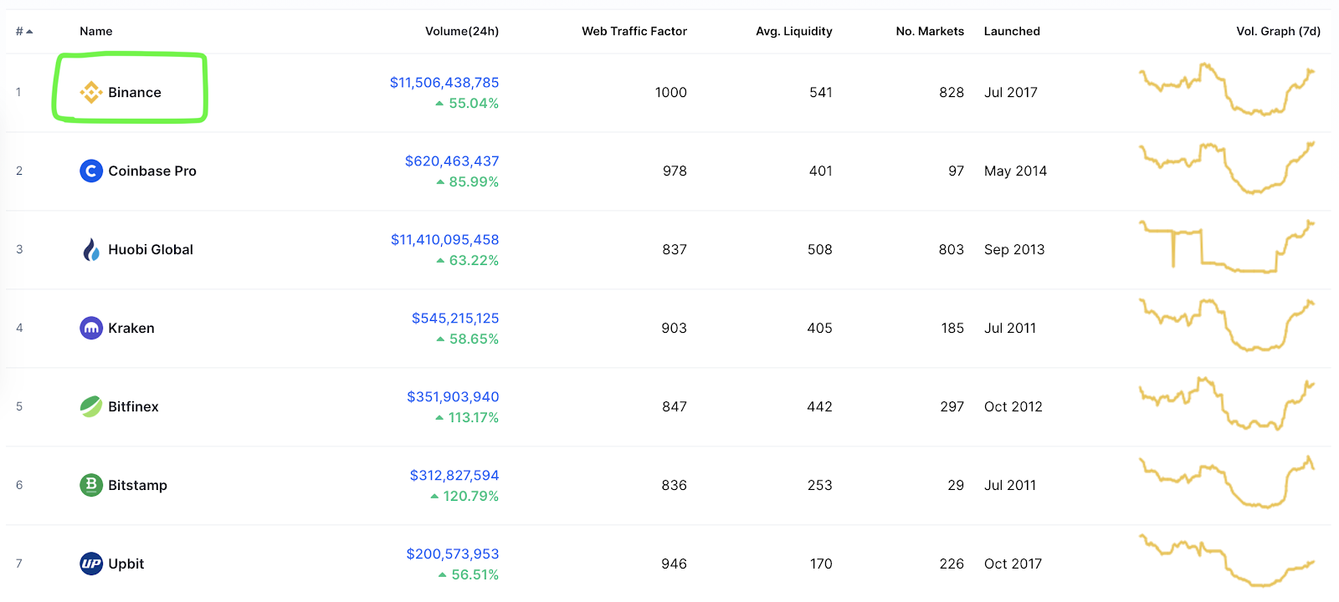The width and height of the screenshot is (1339, 602).
Task: Open Kraken volume $545,215,125 link
Action: pos(454,319)
